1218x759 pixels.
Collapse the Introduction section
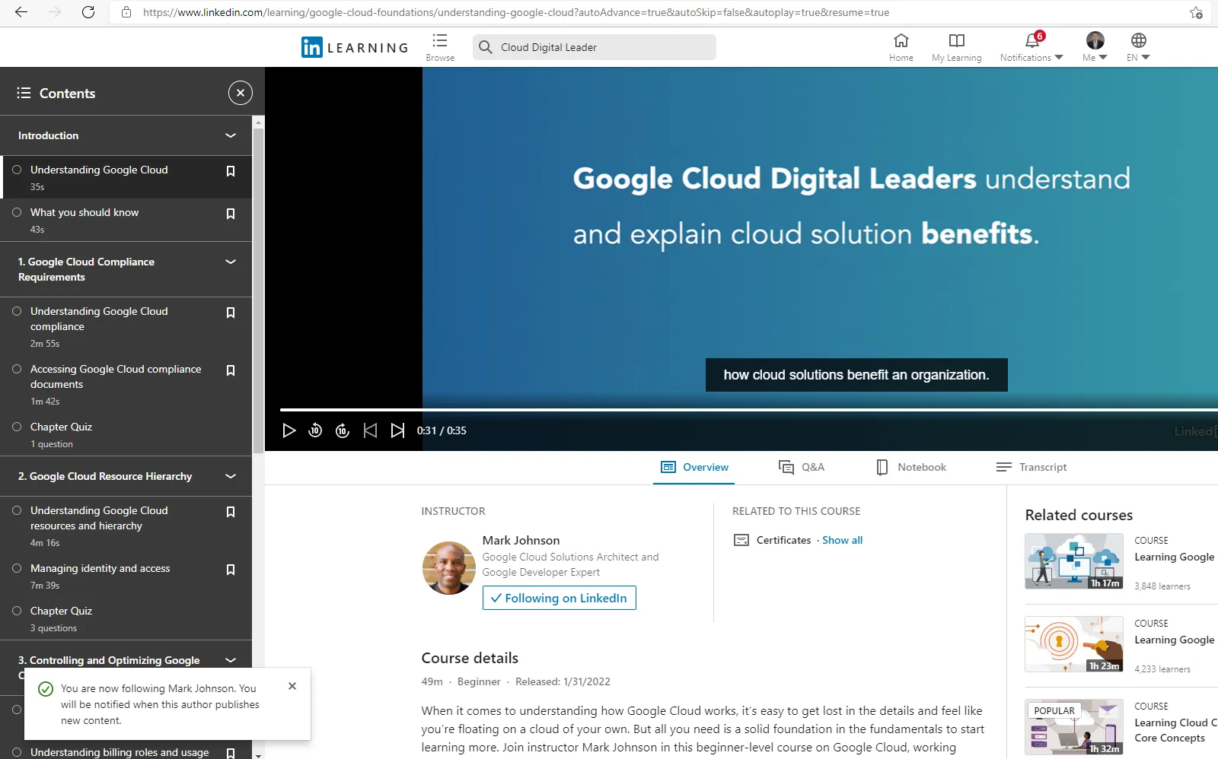(231, 135)
